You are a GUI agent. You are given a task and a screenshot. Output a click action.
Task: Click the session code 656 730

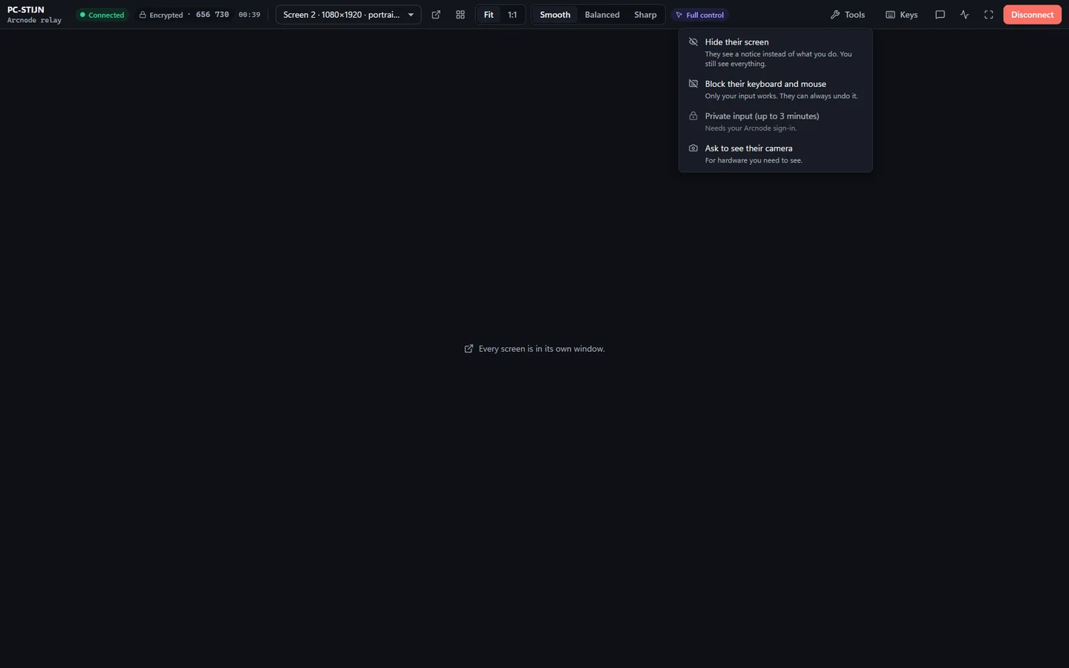[212, 15]
